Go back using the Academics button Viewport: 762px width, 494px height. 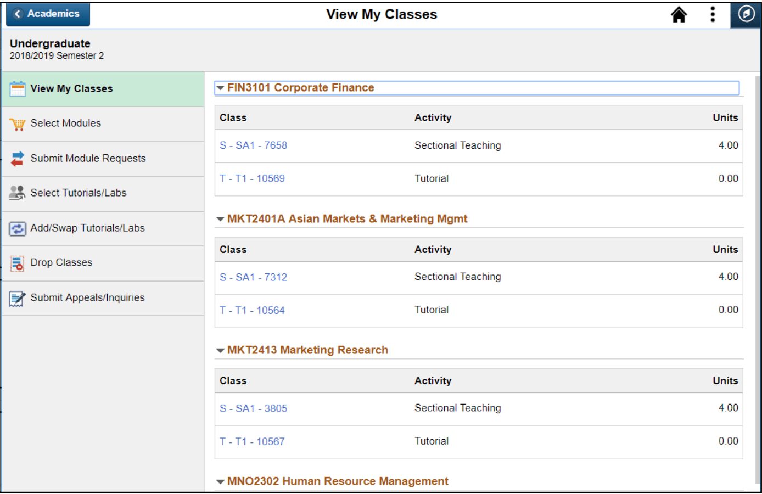[47, 14]
